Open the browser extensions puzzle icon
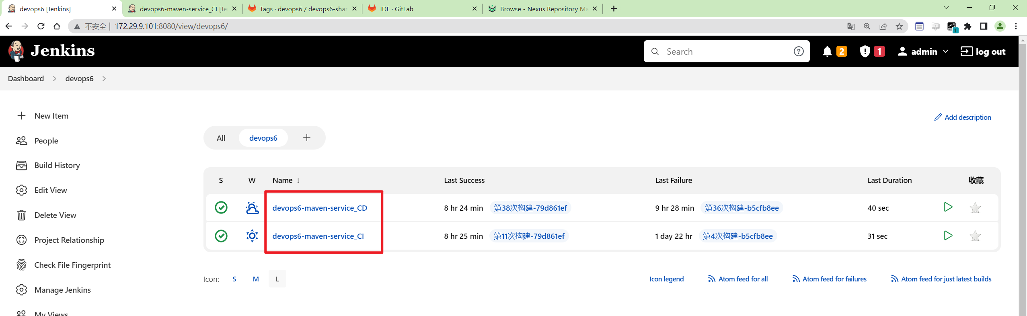 [x=968, y=27]
